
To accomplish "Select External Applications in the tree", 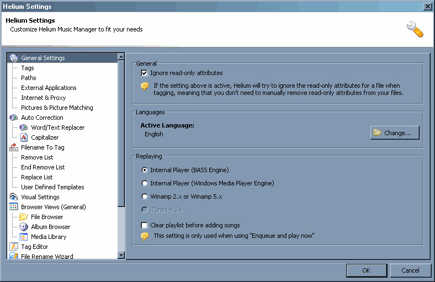I will click(49, 88).
